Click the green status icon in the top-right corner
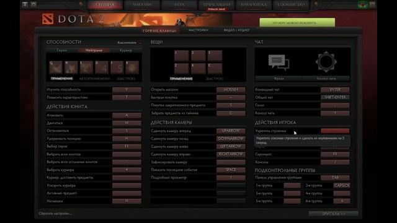Viewport: 397px width, 223px height. [363, 5]
